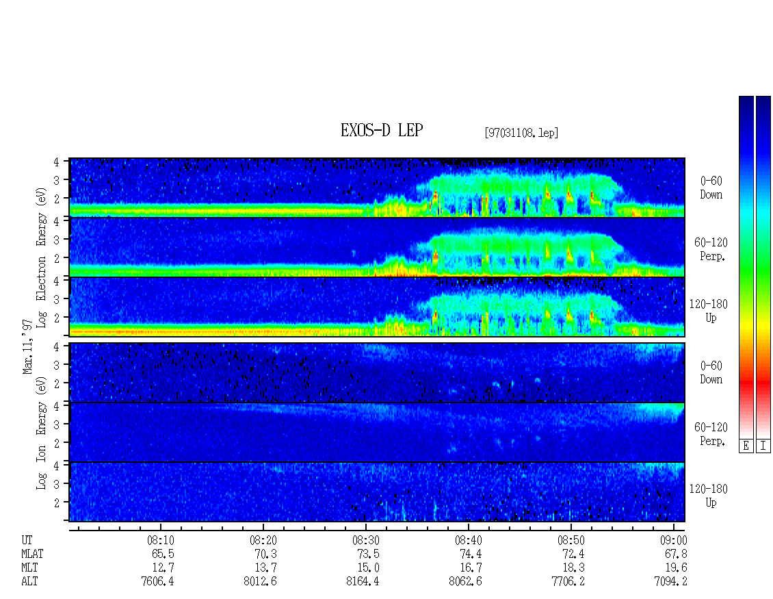
Task: Click the ALT row header
Action: [29, 582]
